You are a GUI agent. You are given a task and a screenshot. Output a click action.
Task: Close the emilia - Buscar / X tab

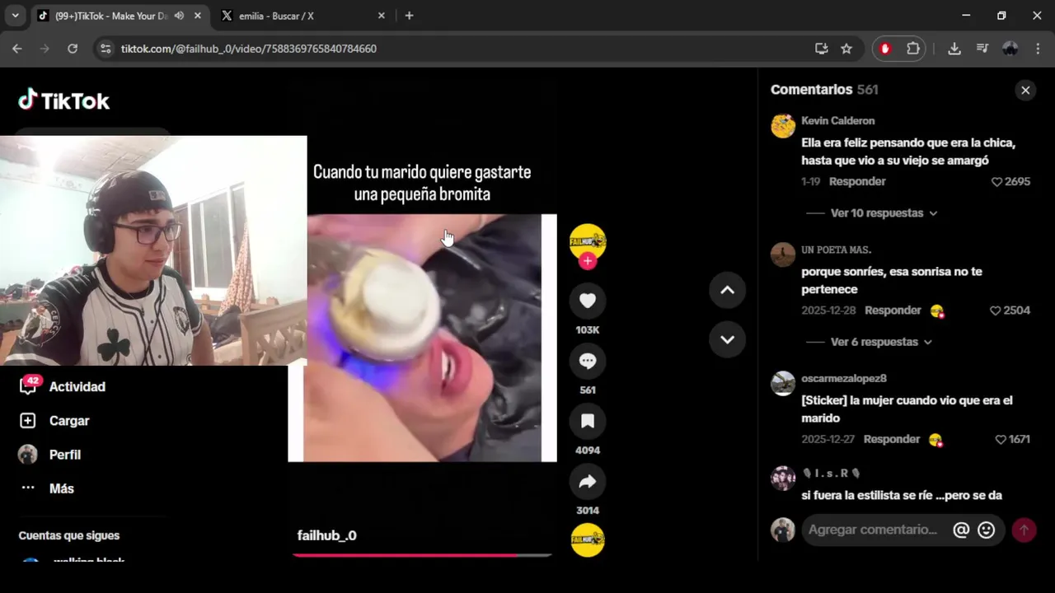pos(381,16)
